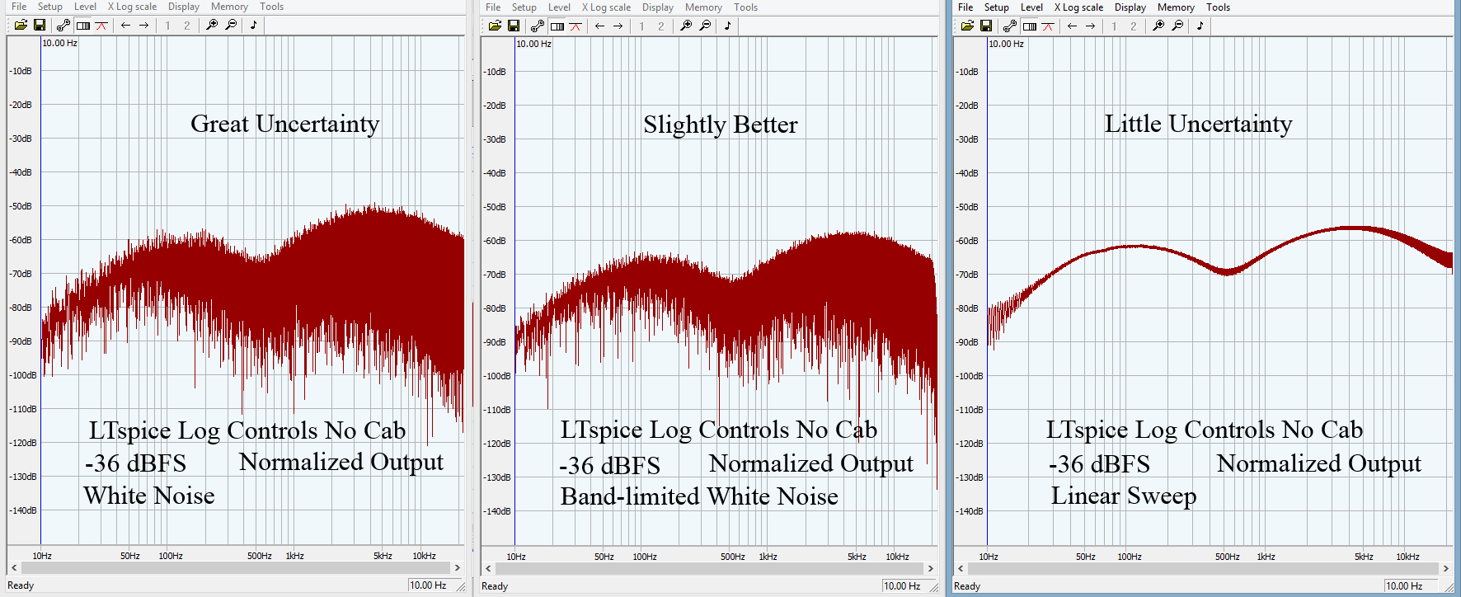Click scrollbar left arrow in Great Uncertainty window
The height and width of the screenshot is (597, 1461).
point(14,568)
